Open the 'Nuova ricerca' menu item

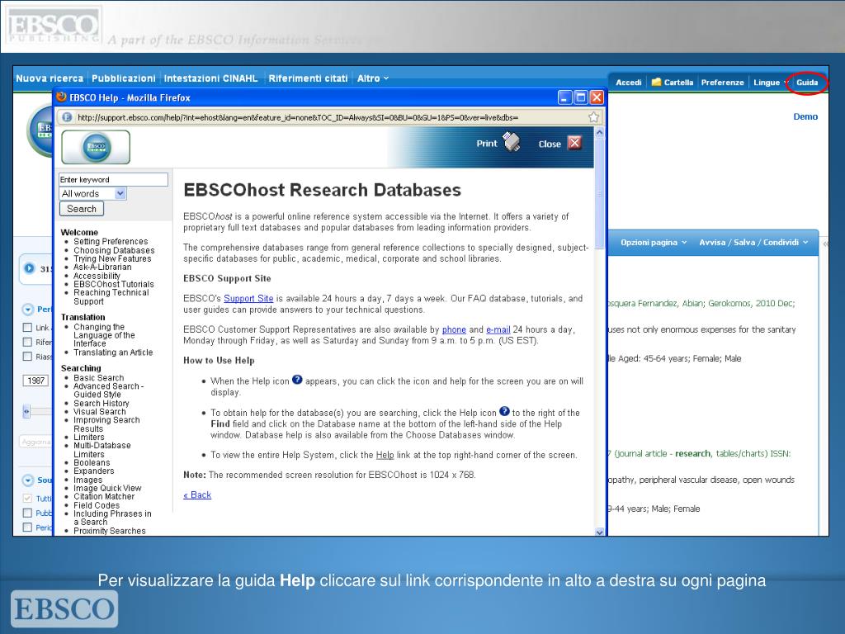coord(50,78)
